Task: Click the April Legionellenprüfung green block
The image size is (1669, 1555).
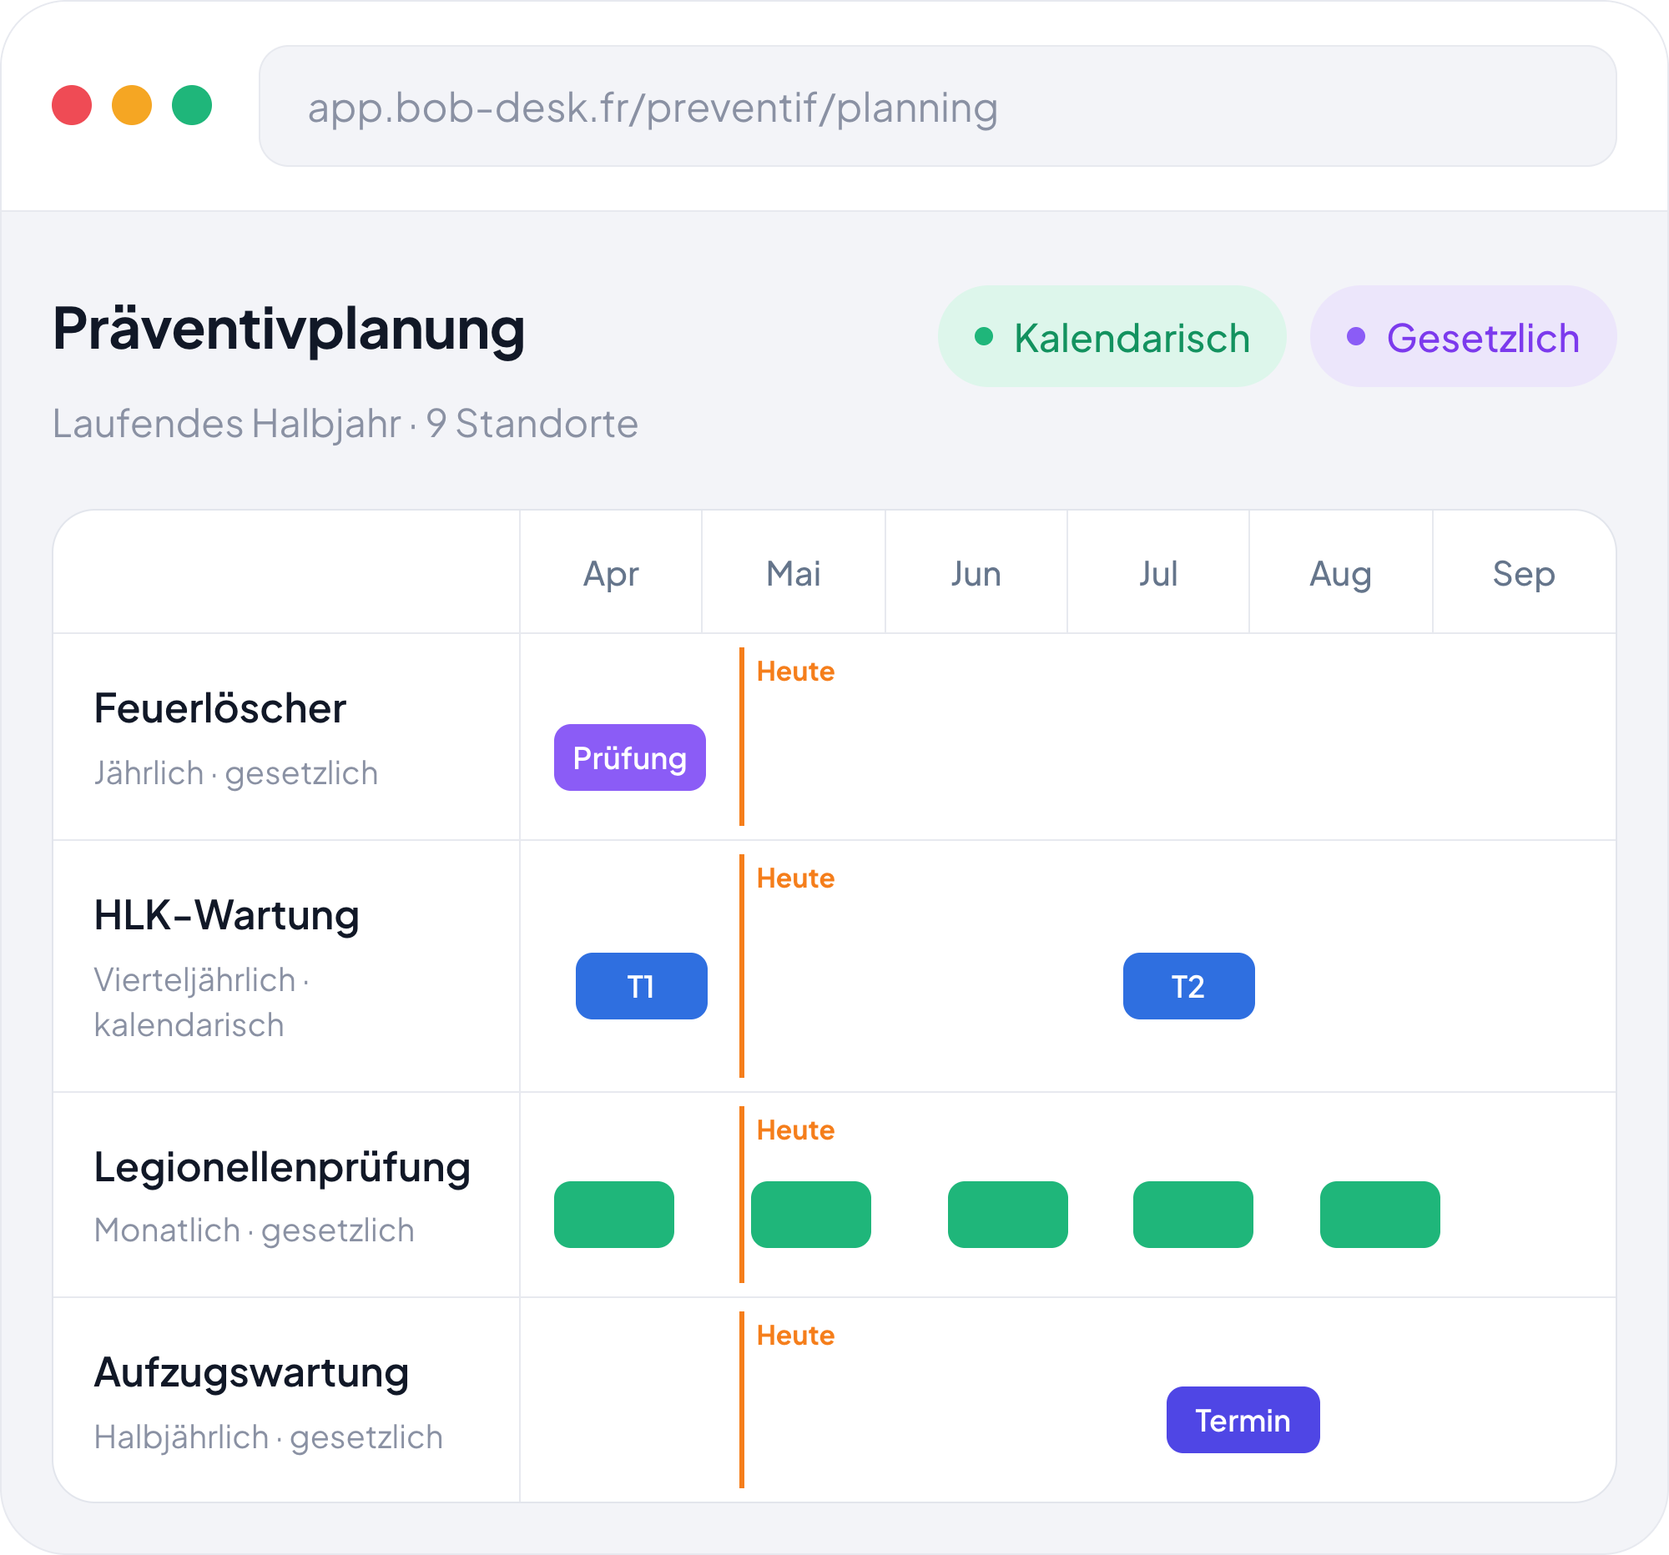Action: 613,1215
